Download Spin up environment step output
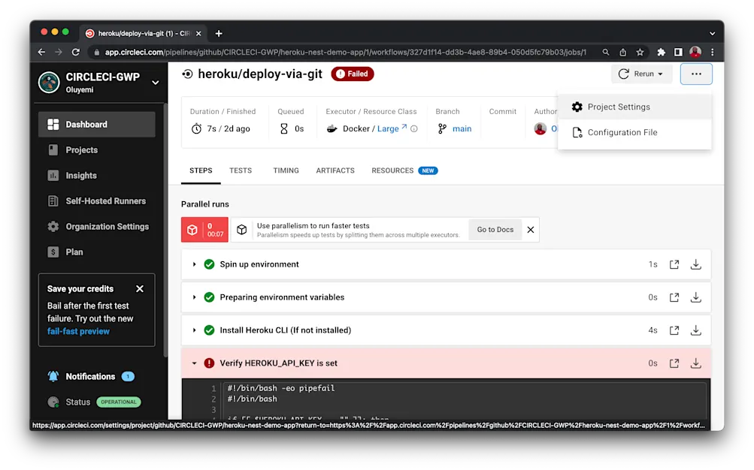Viewport: 754px width, 470px height. [x=695, y=264]
